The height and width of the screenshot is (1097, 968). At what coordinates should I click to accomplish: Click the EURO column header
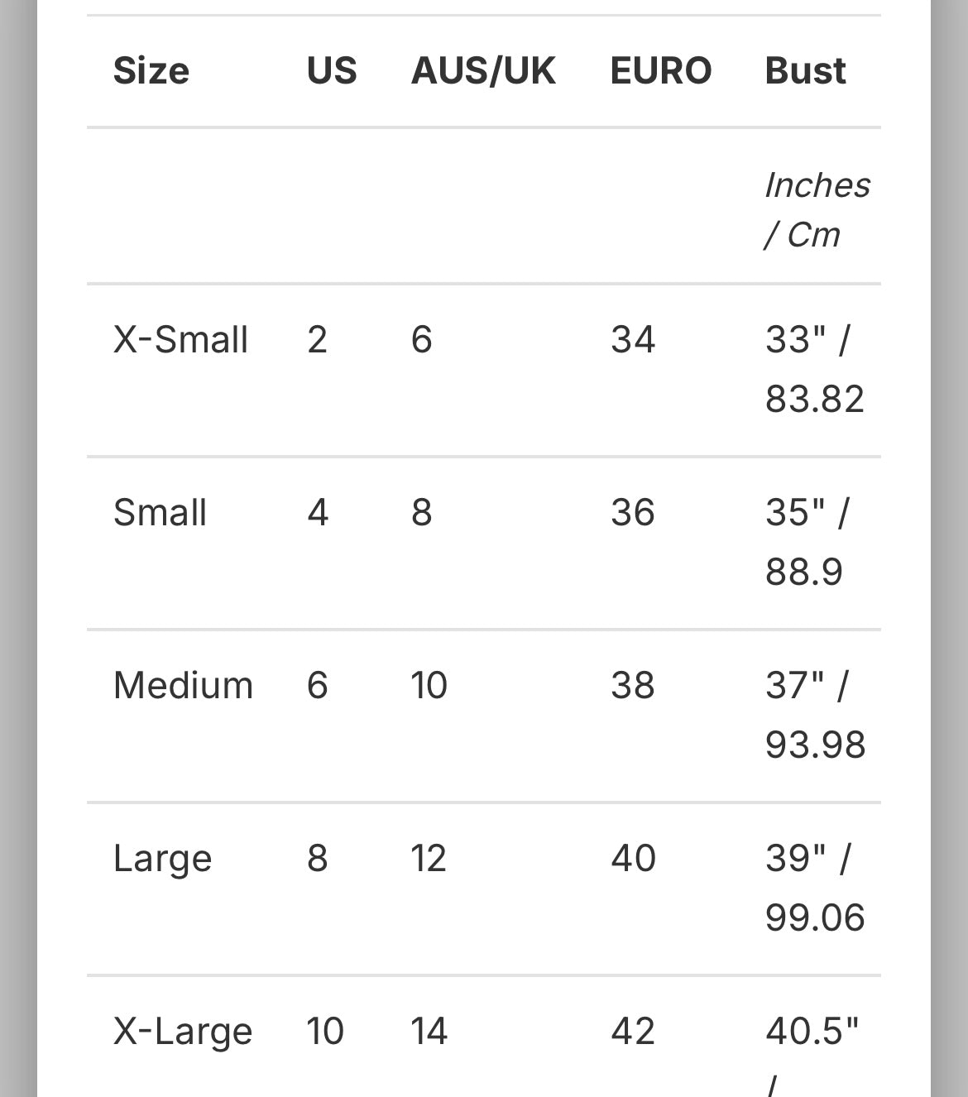click(x=660, y=71)
